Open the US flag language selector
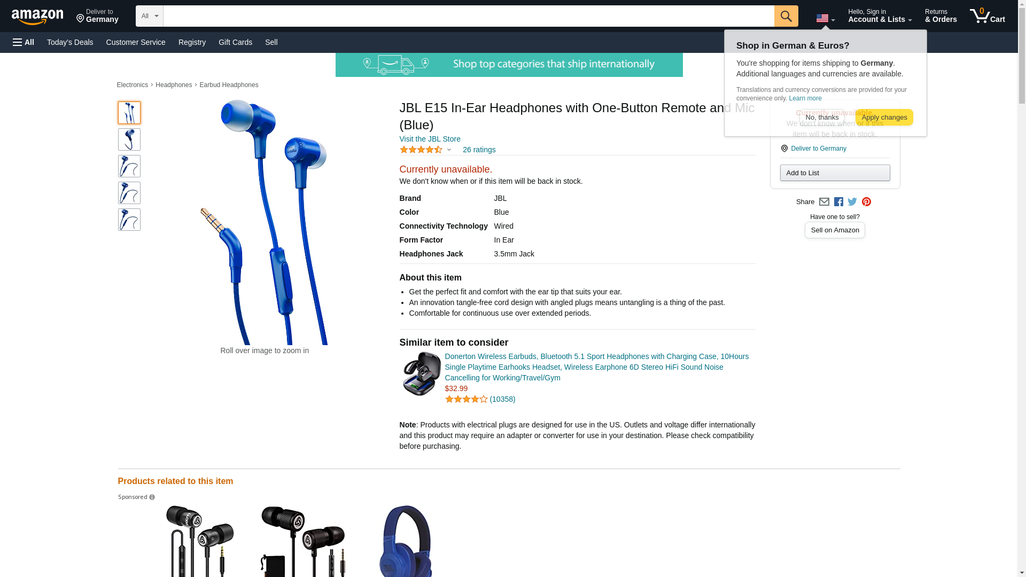 coord(825,19)
